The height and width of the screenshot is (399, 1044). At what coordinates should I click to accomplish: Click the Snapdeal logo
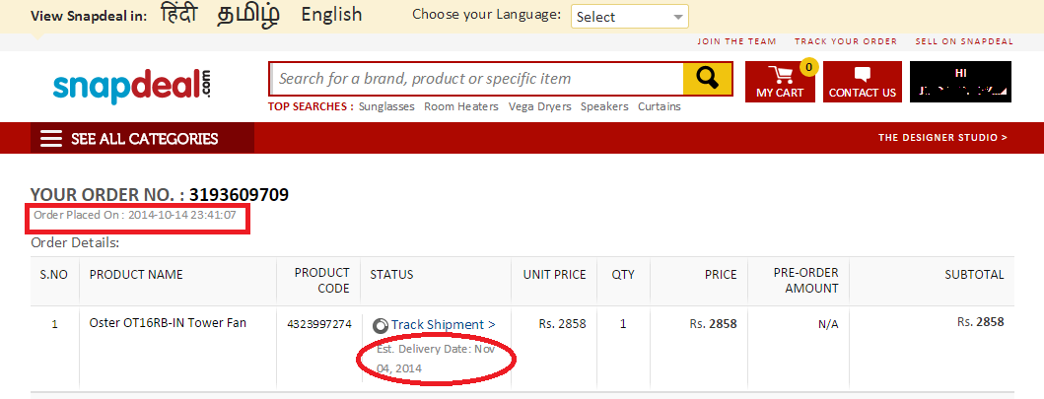(132, 86)
